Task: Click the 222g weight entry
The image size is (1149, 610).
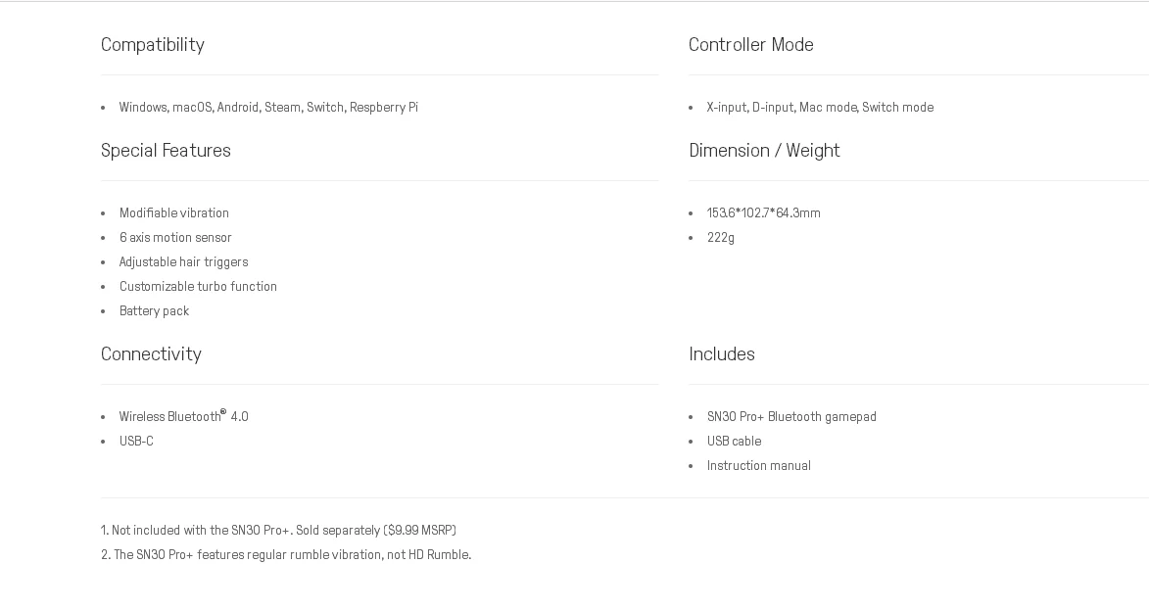Action: [x=721, y=238]
